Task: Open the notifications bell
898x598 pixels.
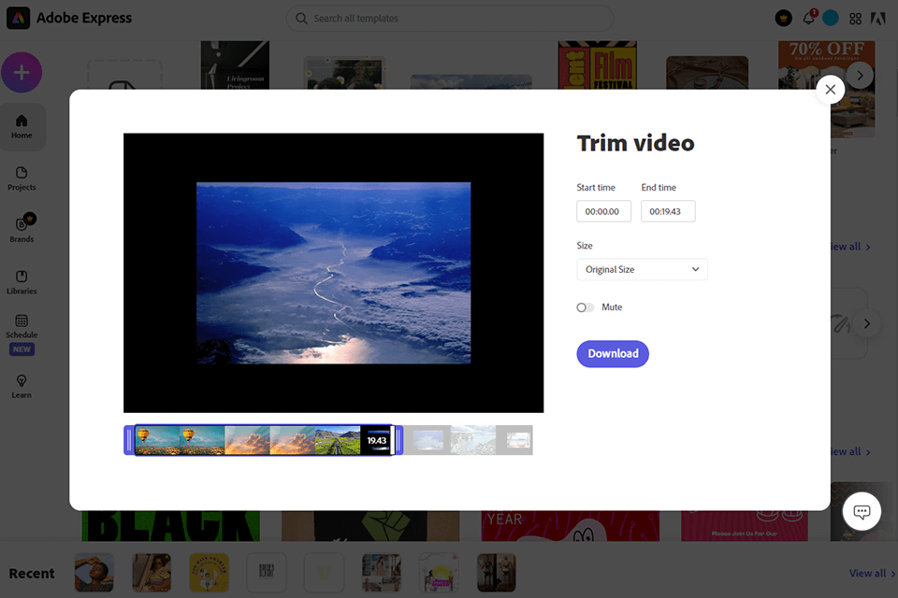Action: [810, 18]
